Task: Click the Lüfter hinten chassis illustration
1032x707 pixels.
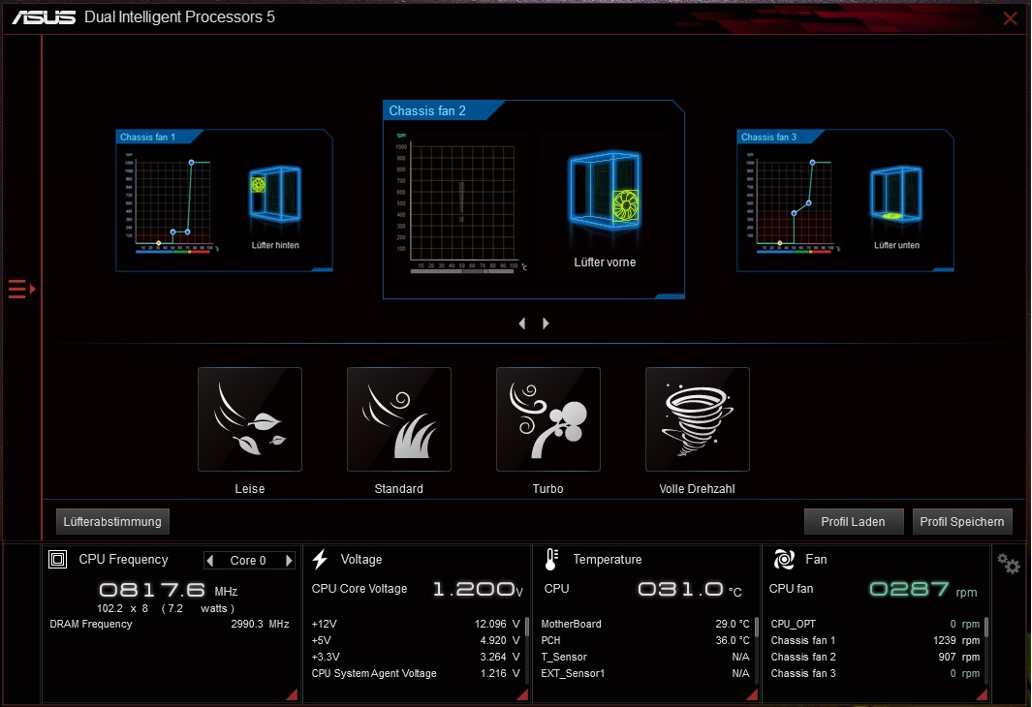Action: point(275,194)
